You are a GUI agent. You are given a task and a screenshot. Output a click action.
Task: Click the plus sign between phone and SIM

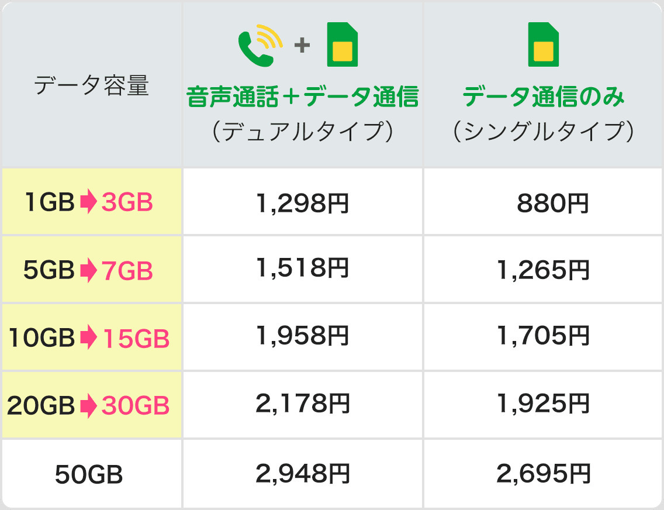pyautogui.click(x=302, y=45)
